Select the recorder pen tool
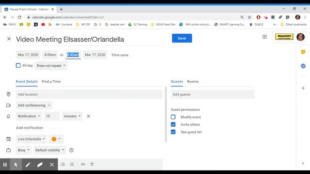This screenshot has width=310, height=174. point(28,164)
